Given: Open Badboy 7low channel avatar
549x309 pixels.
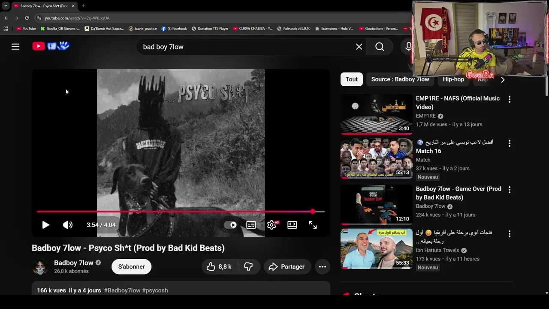Looking at the screenshot, I should [x=40, y=267].
